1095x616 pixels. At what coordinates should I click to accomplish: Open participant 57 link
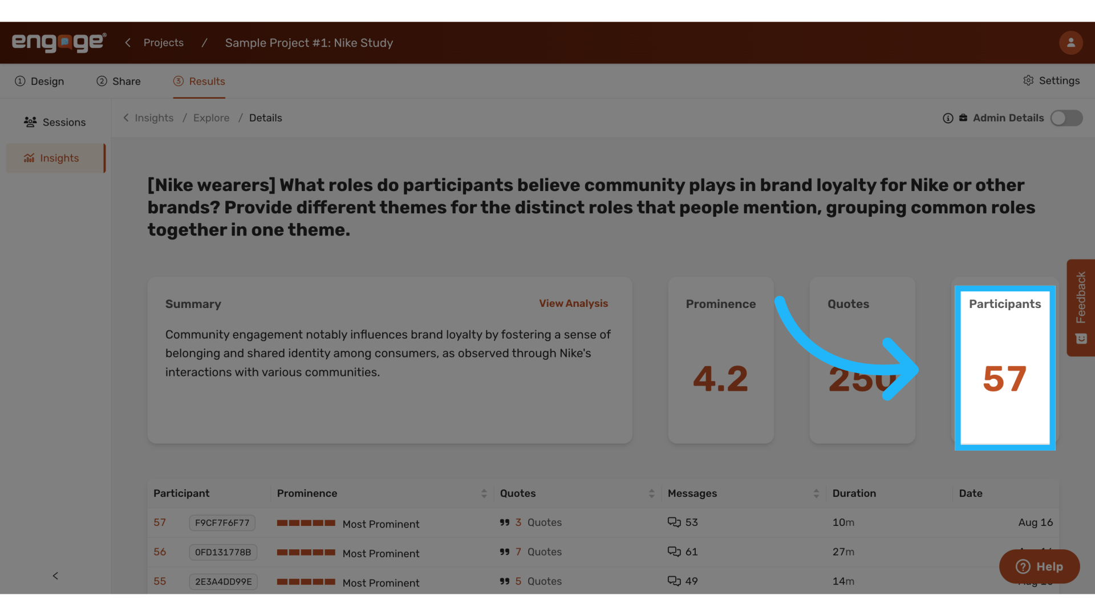[x=160, y=522]
